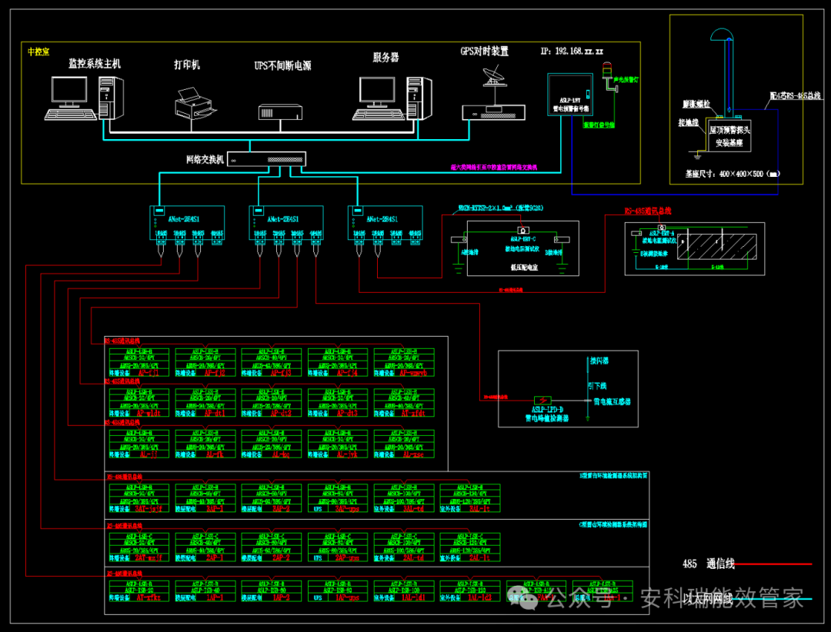Select the 485 通信线 legend label

point(709,564)
